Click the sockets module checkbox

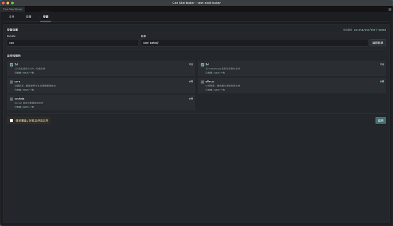pos(11,99)
